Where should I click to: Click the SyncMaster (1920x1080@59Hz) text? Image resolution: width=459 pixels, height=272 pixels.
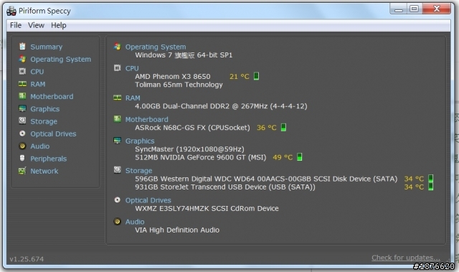[x=189, y=149]
